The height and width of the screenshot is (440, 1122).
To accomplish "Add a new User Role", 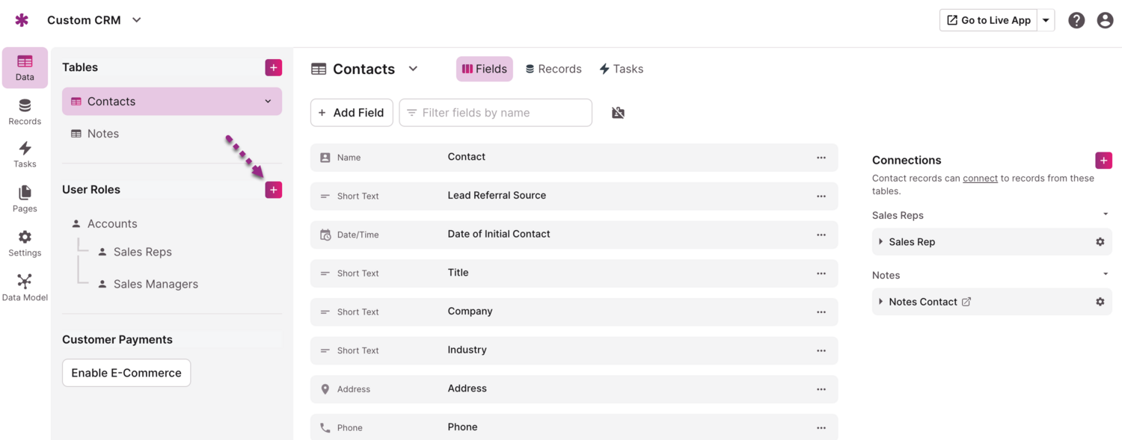I will click(273, 190).
